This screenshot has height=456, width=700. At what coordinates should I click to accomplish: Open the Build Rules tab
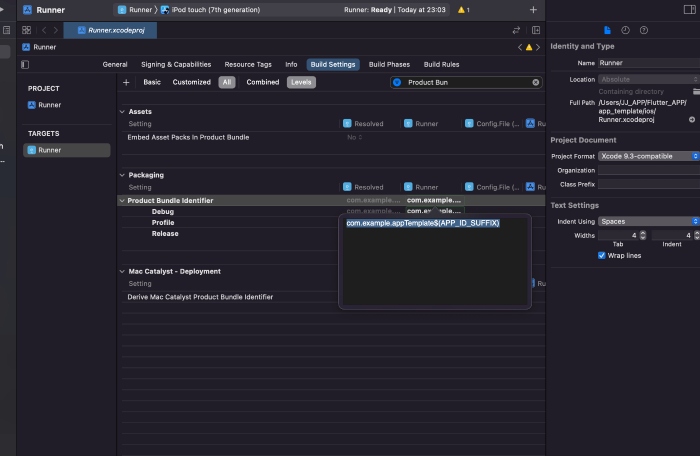pos(441,64)
